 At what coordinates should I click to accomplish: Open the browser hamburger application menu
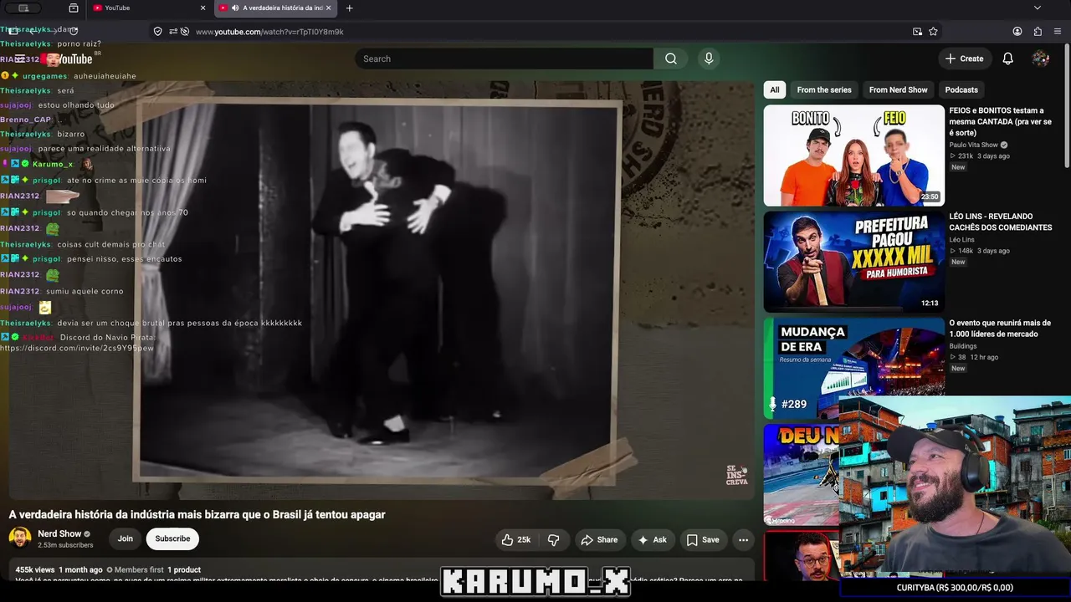(1059, 32)
